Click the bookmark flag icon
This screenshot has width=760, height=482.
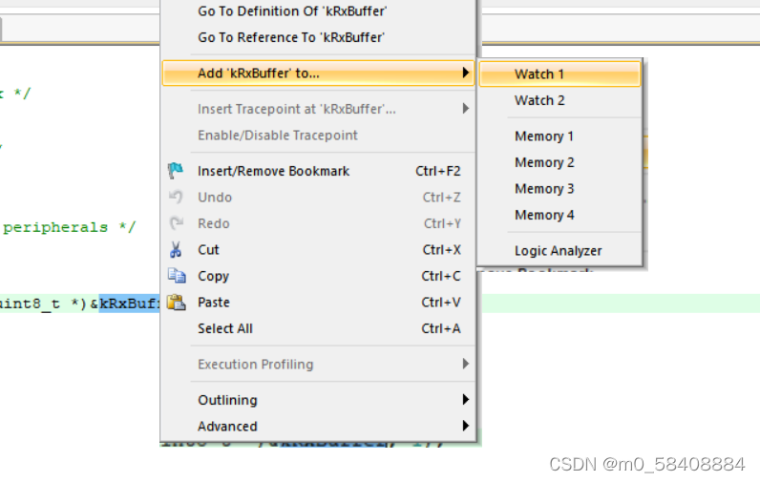176,171
